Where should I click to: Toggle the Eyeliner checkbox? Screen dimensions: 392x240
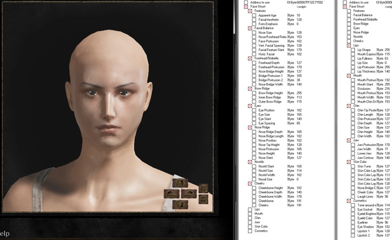pyautogui.click(x=353, y=222)
